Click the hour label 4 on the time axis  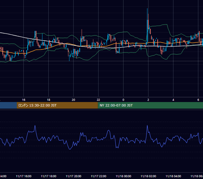[x=173, y=100]
